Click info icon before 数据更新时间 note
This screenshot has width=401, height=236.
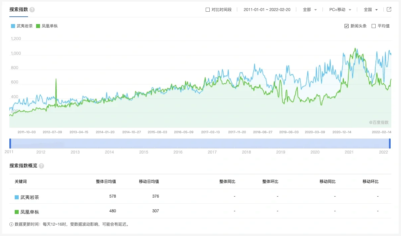point(11,224)
